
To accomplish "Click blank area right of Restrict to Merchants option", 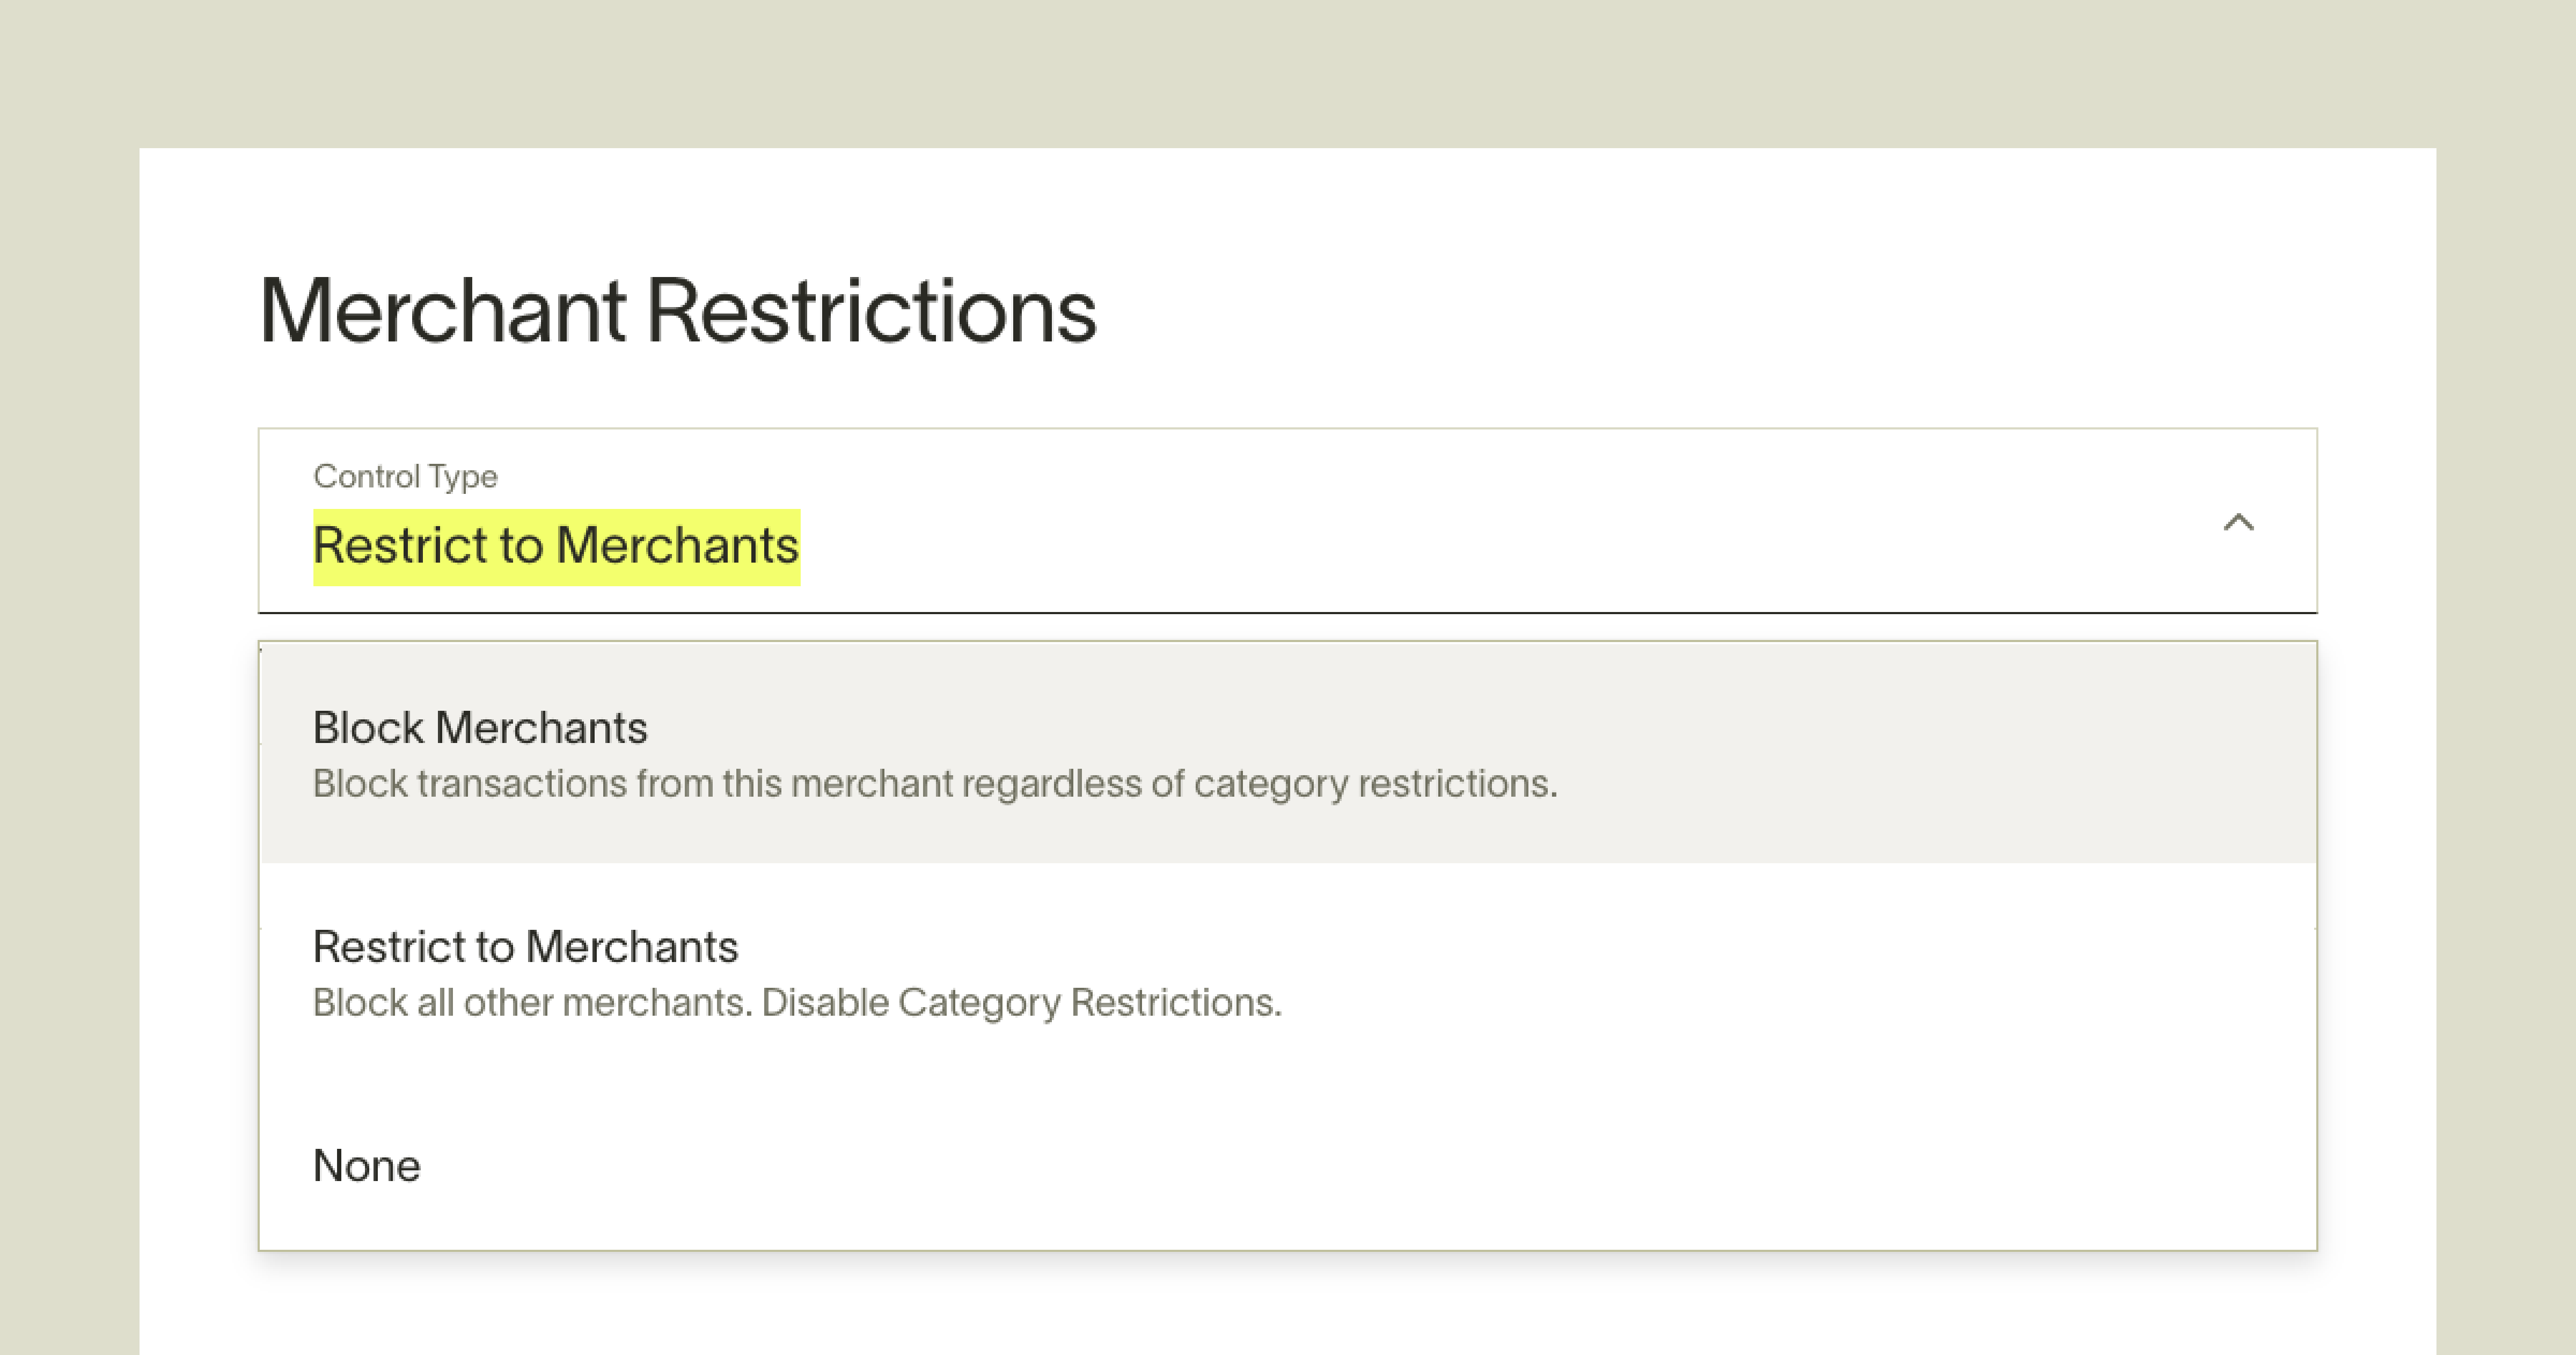I will click(x=1800, y=972).
